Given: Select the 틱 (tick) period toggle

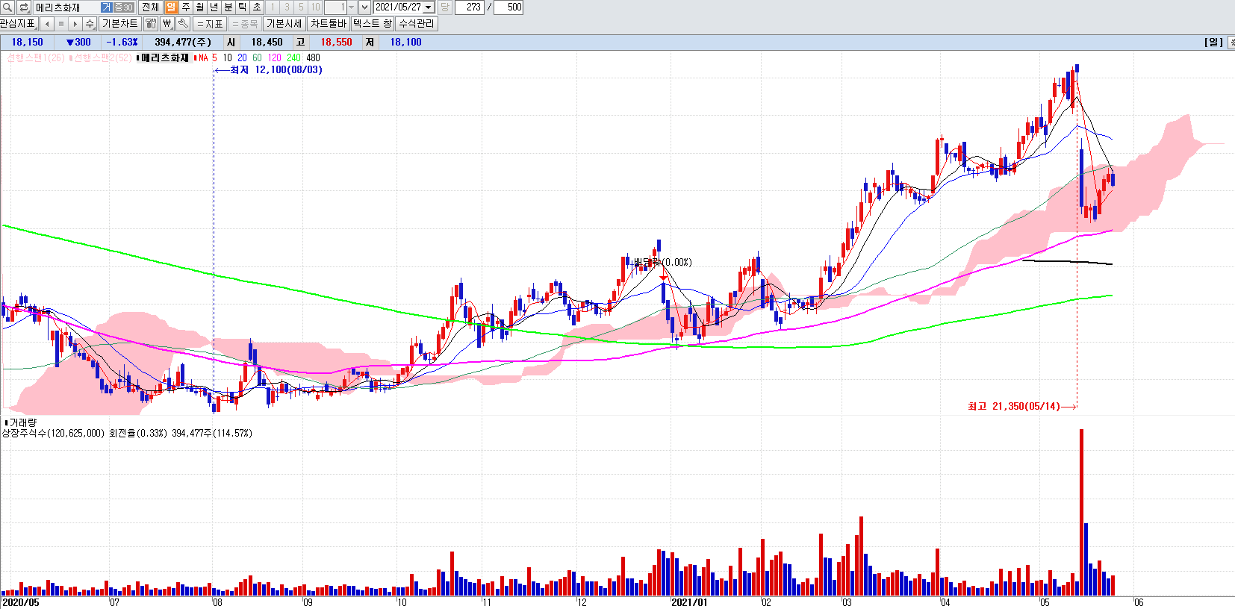Looking at the screenshot, I should [243, 7].
